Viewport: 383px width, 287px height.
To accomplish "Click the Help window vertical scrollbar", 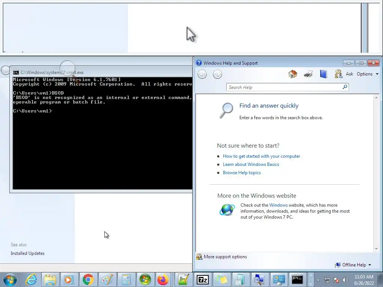I will (376, 173).
